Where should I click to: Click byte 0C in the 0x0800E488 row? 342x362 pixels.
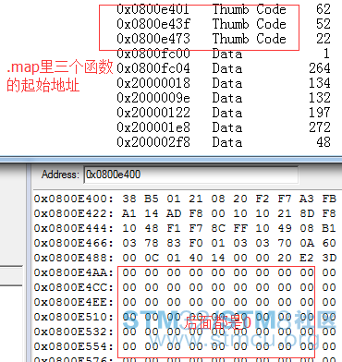152,258
